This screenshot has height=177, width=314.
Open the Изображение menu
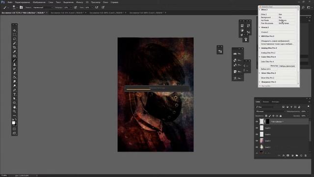pyautogui.click(x=40, y=2)
